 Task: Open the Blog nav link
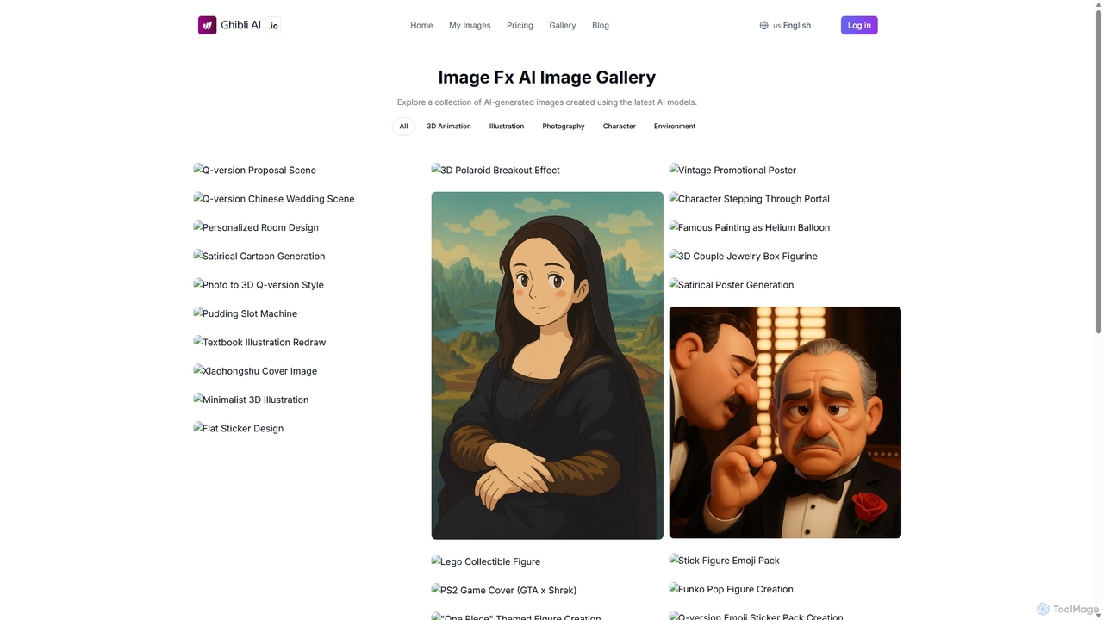coord(601,26)
